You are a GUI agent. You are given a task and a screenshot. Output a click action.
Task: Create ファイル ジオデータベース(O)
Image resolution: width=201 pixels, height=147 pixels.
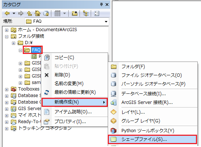pyautogui.click(x=153, y=75)
